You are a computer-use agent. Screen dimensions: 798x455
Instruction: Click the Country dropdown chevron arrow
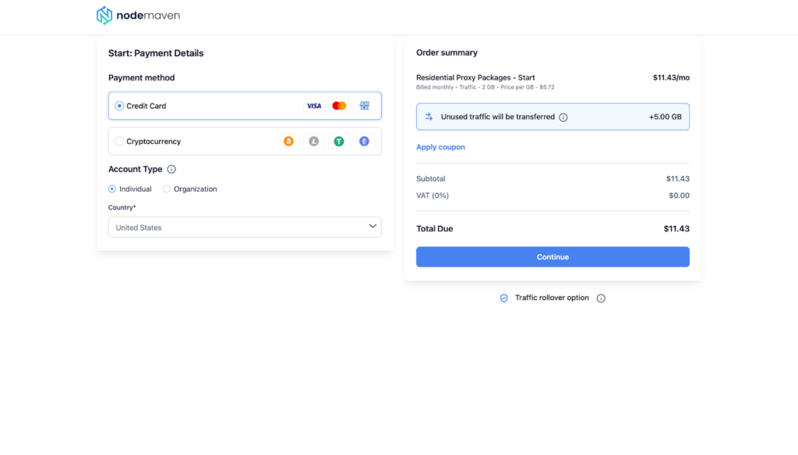pos(373,227)
